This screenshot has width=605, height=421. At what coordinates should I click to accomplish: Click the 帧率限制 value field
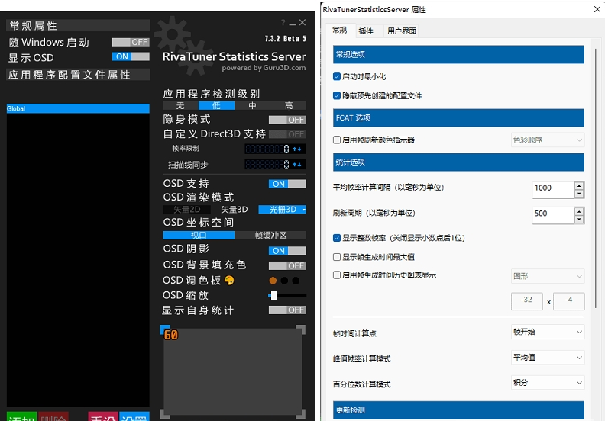point(268,149)
